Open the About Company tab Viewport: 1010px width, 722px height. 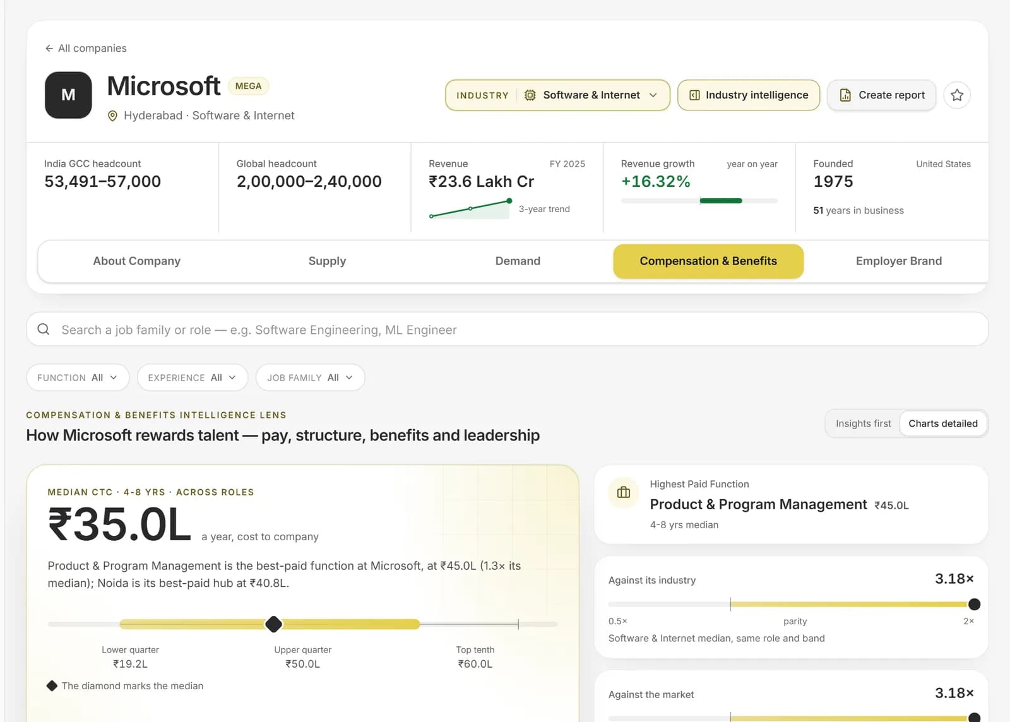coord(137,261)
